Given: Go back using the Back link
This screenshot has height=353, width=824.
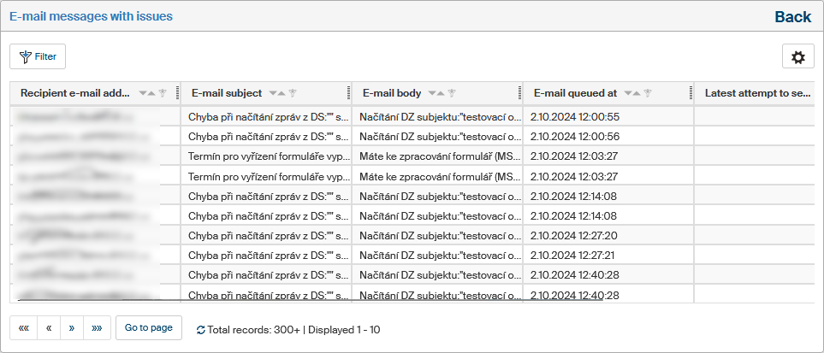Looking at the screenshot, I should 792,17.
